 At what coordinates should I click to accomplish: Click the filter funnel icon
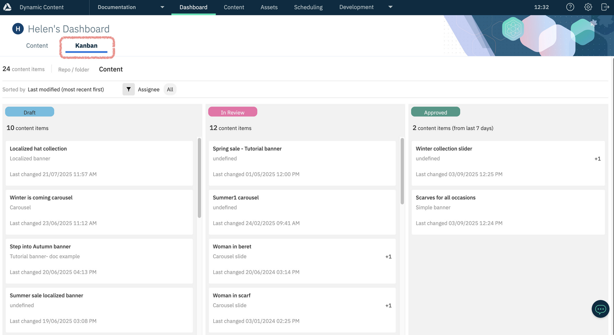pyautogui.click(x=128, y=89)
